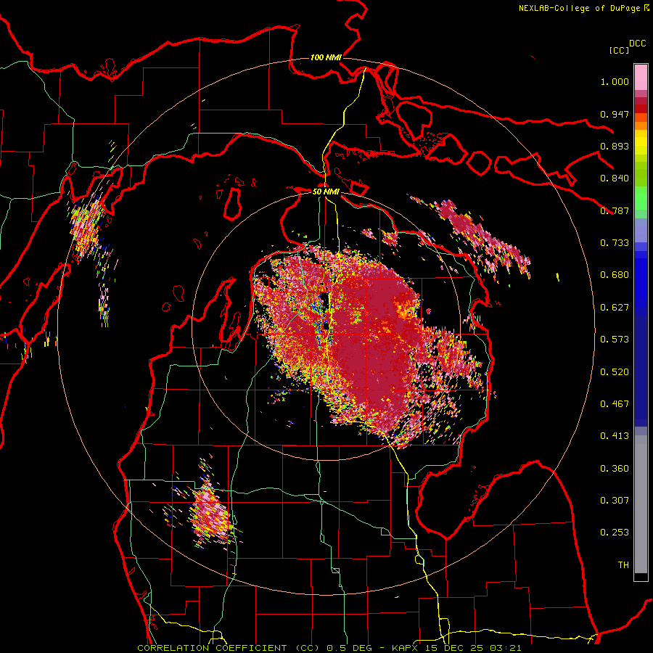
Task: Click the 0.253 scale value
Action: [x=615, y=533]
